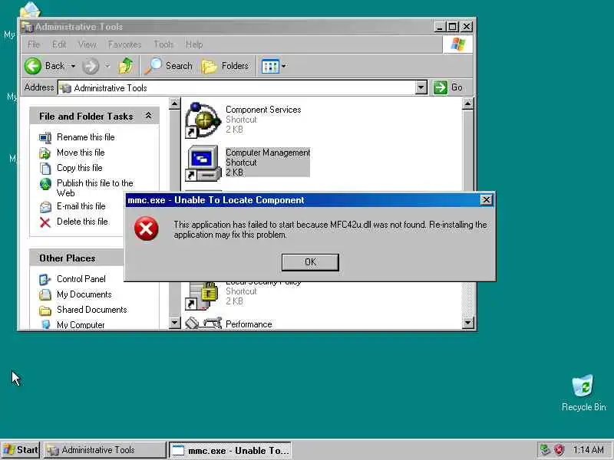Open Shared Documents from Other Places

[92, 310]
